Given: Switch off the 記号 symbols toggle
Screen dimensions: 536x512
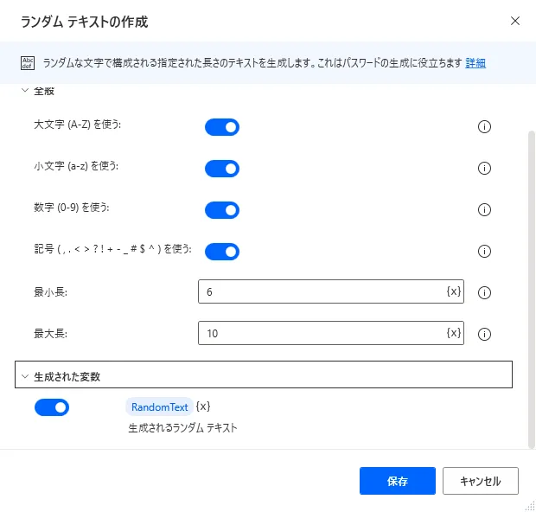Looking at the screenshot, I should [x=222, y=251].
